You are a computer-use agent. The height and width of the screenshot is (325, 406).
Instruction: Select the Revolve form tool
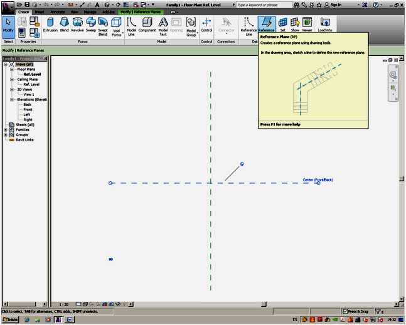[77, 24]
